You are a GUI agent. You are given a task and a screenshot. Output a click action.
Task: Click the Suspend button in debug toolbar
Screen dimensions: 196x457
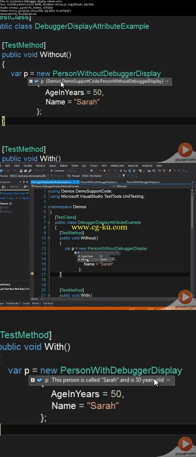pos(59,176)
